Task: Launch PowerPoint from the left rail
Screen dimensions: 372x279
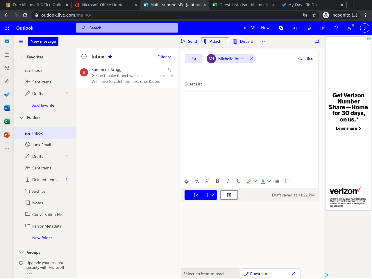Action: pyautogui.click(x=7, y=135)
